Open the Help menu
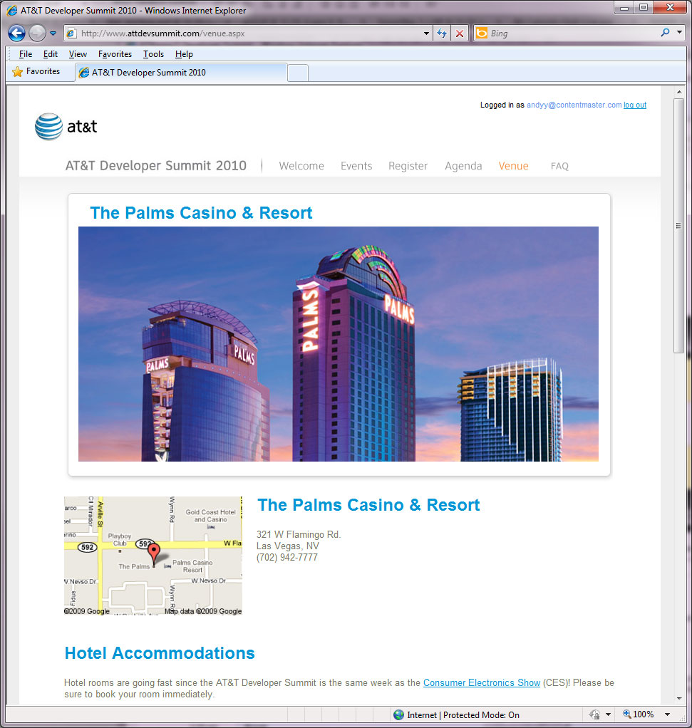The height and width of the screenshot is (728, 692). pos(184,54)
